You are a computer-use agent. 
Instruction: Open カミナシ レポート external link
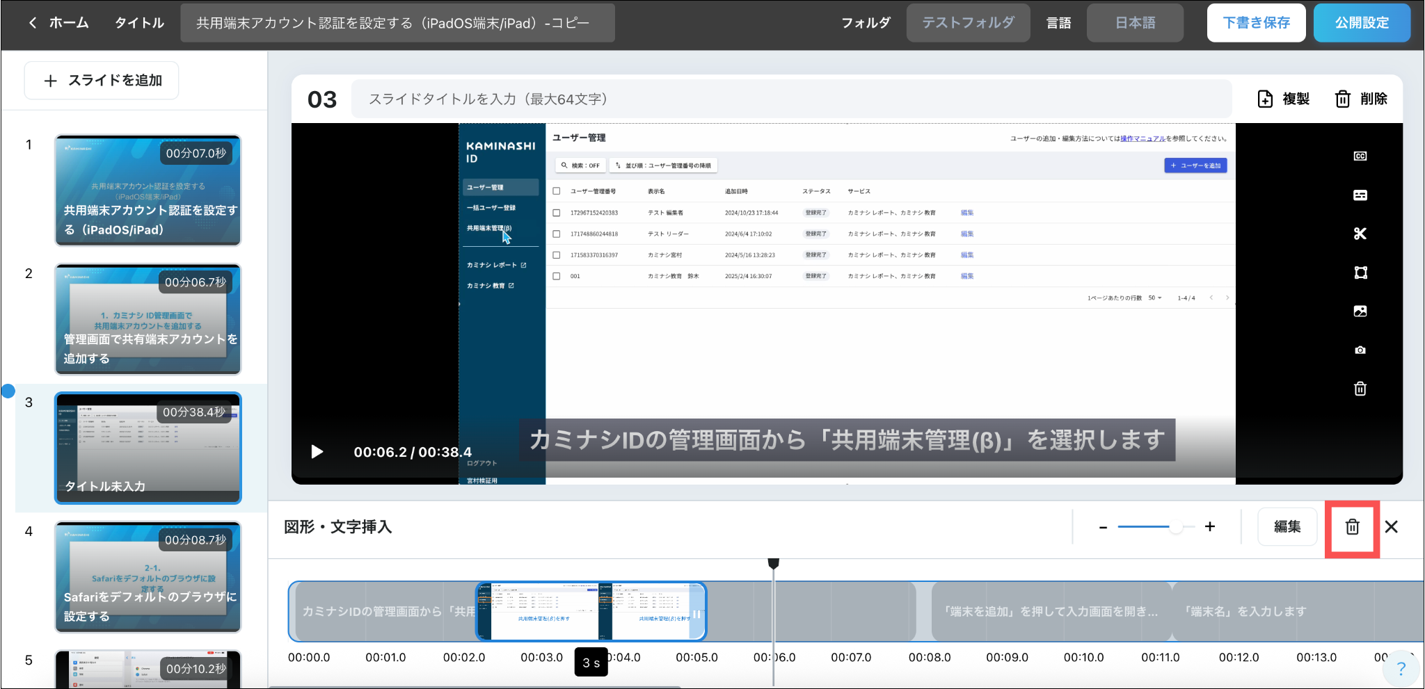[497, 265]
